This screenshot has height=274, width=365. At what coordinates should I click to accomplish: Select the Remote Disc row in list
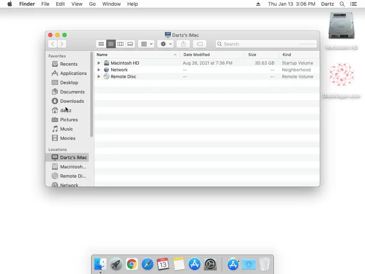[x=207, y=76]
